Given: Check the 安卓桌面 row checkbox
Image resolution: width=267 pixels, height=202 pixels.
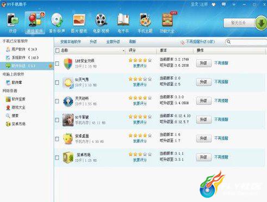Looking at the screenshot, I should pos(57,139).
